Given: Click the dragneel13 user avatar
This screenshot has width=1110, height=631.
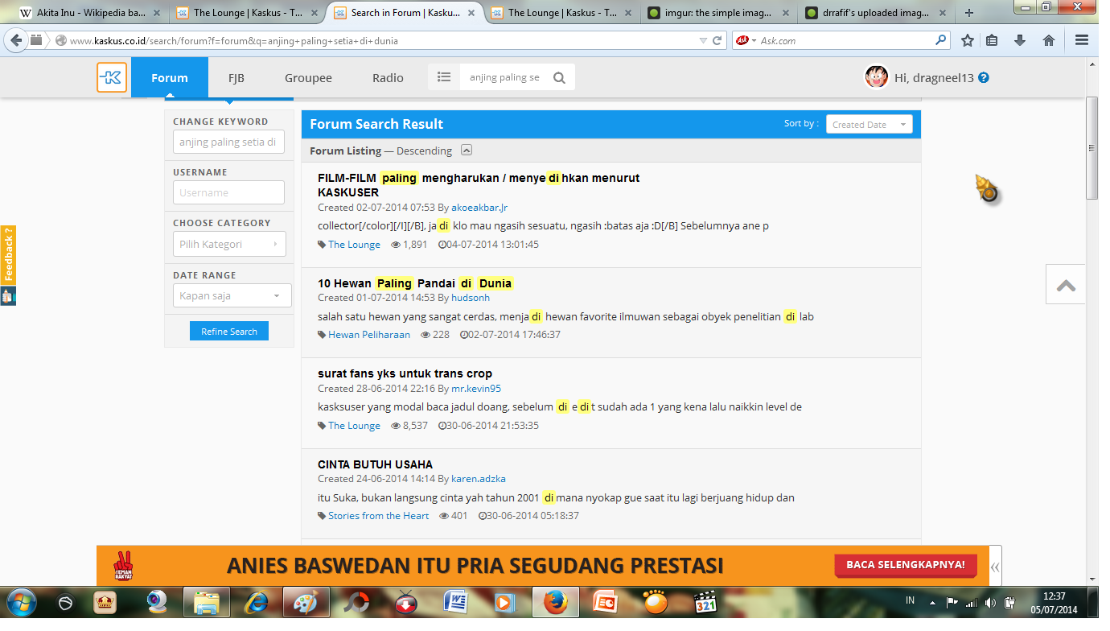Looking at the screenshot, I should coord(876,77).
